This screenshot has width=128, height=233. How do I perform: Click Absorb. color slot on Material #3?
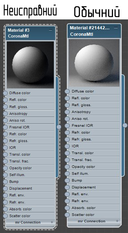pos(30,209)
